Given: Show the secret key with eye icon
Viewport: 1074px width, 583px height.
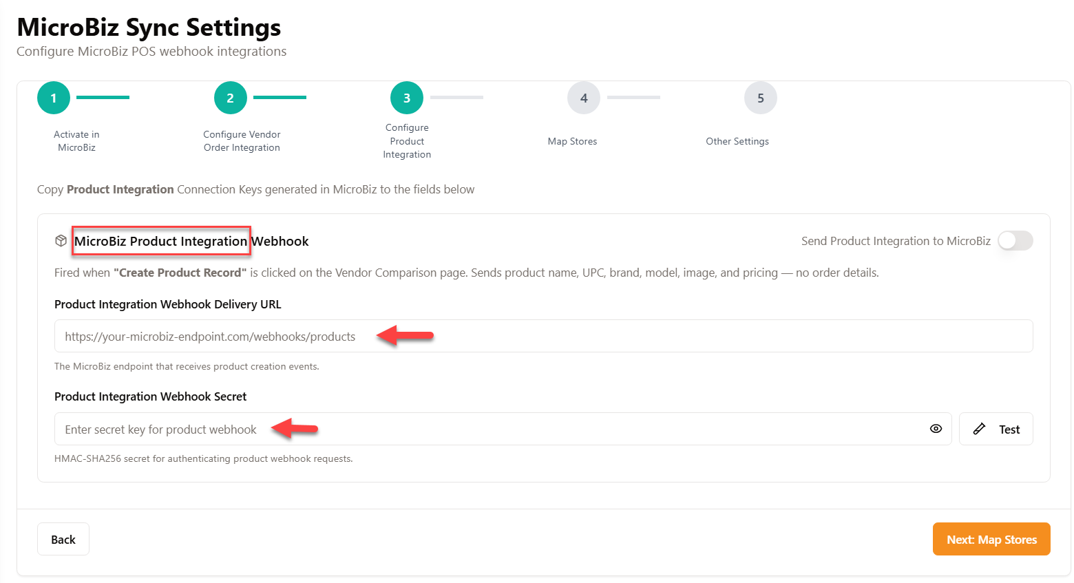Looking at the screenshot, I should 936,429.
